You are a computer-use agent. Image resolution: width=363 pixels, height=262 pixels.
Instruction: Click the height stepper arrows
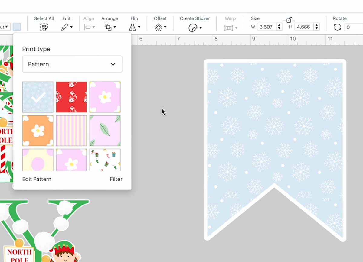point(316,27)
